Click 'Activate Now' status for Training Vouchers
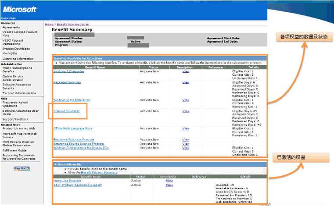Image resolution: width=334 pixels, height=206 pixels. [149, 111]
